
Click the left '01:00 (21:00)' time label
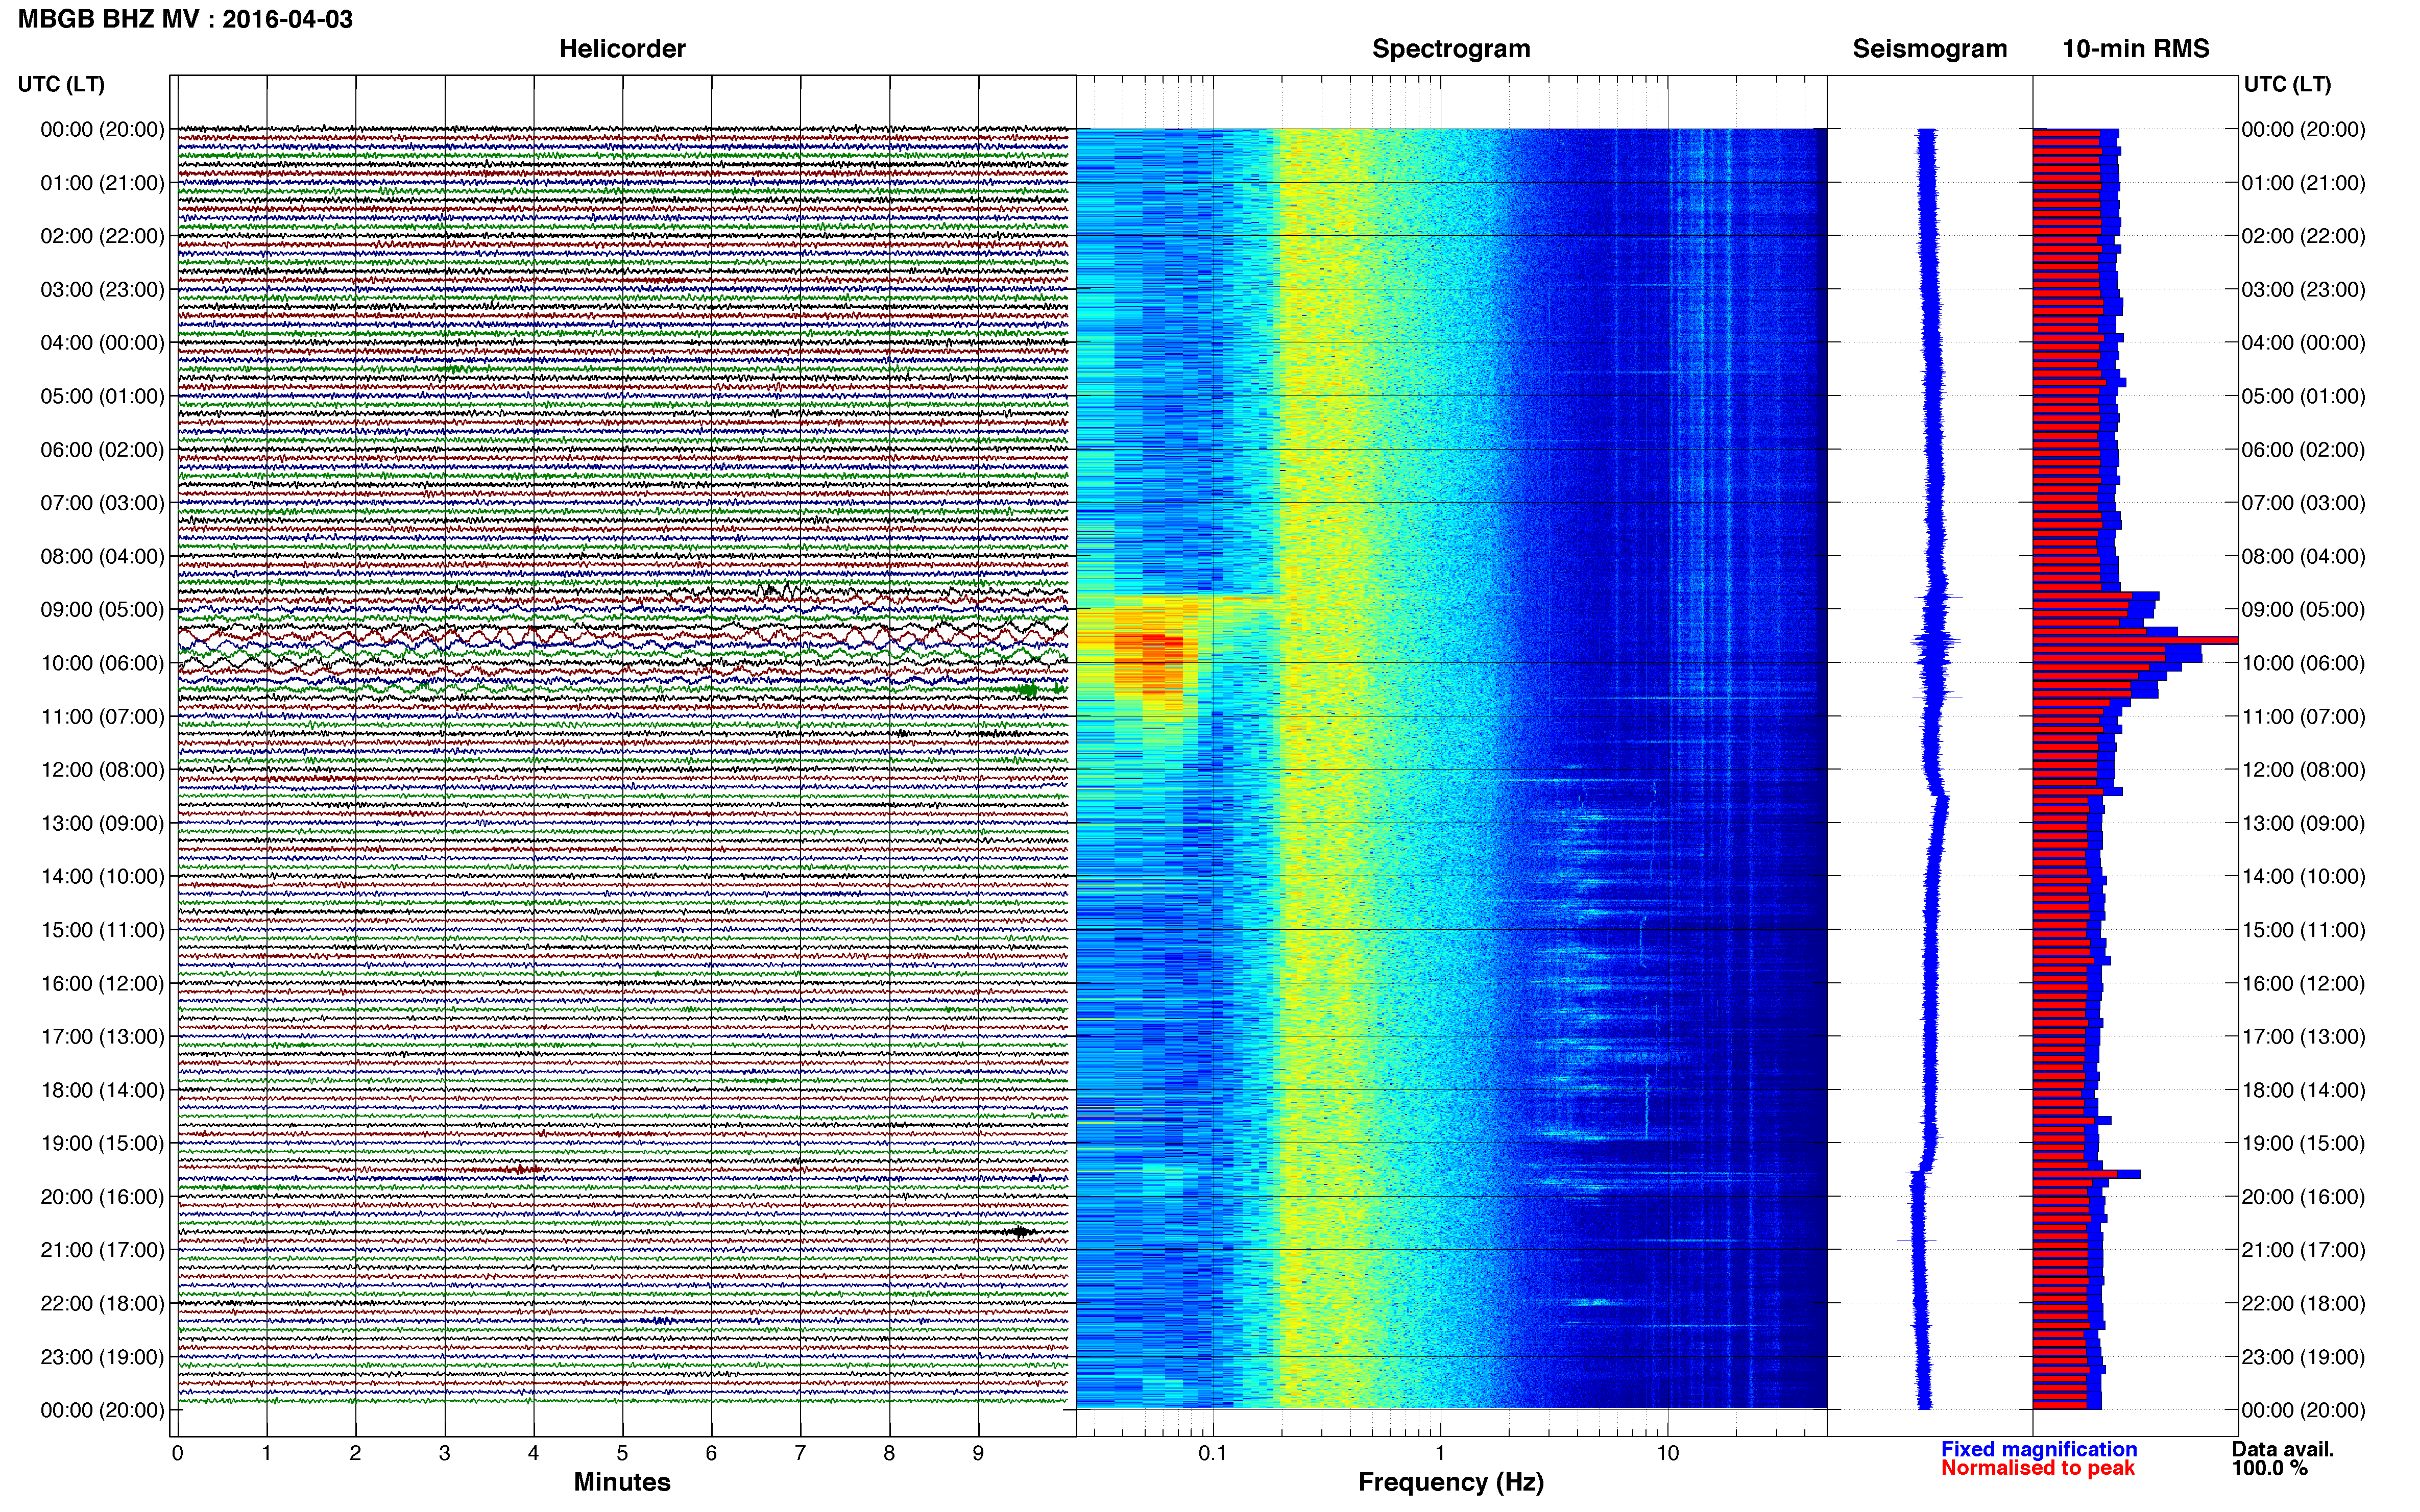pos(102,183)
